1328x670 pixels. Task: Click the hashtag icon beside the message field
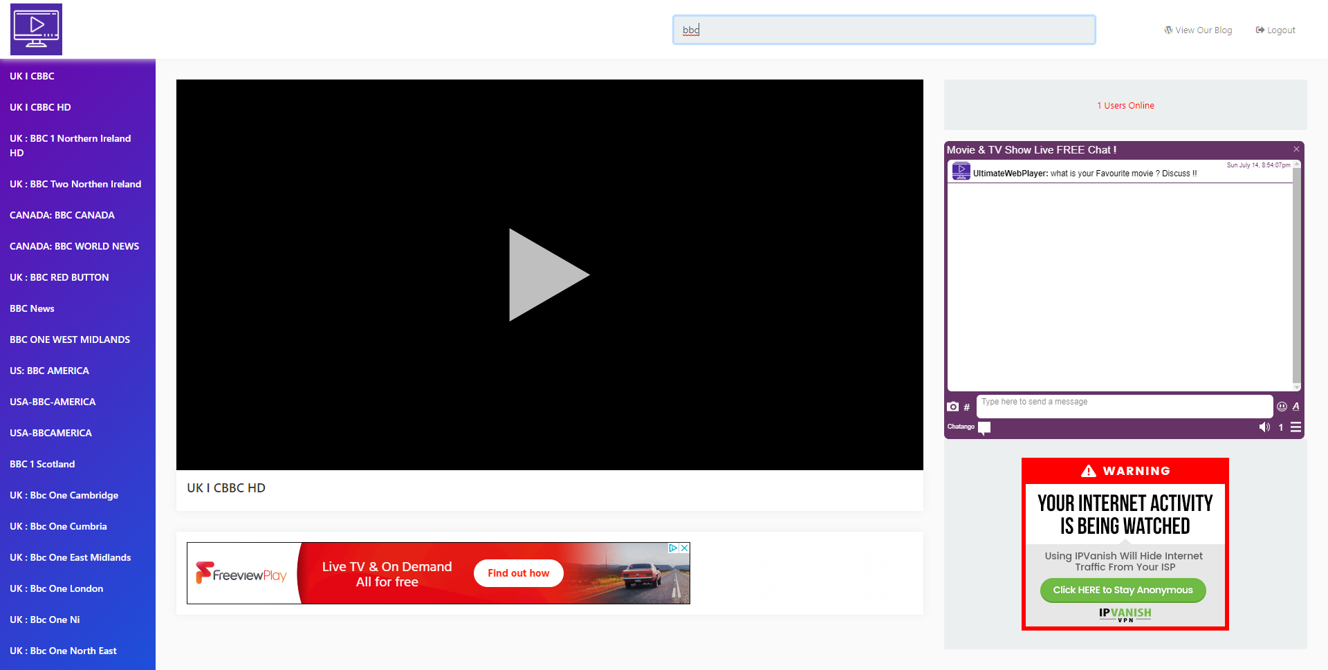(x=967, y=407)
